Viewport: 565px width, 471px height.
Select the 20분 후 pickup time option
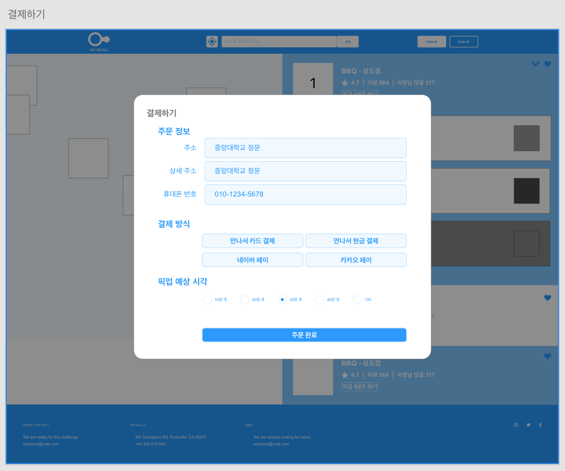point(245,299)
